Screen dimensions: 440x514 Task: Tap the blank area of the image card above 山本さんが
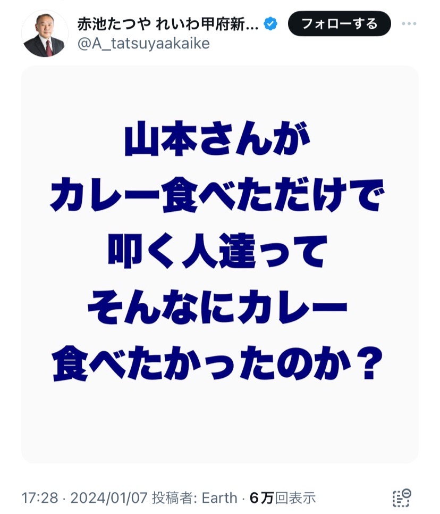[x=219, y=93]
